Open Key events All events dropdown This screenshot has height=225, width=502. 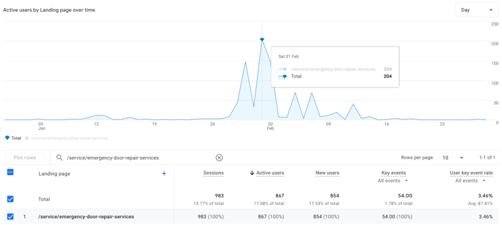(x=393, y=181)
